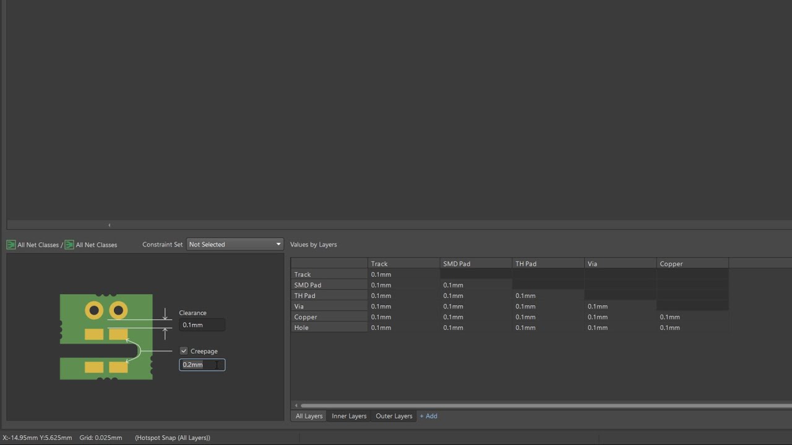Click the Creepage 0.2mm input field

pyautogui.click(x=202, y=365)
